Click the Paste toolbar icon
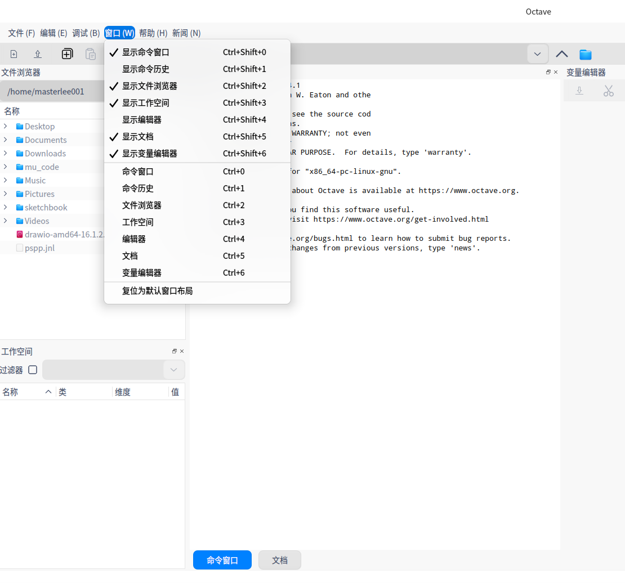This screenshot has width=625, height=583. pos(90,53)
